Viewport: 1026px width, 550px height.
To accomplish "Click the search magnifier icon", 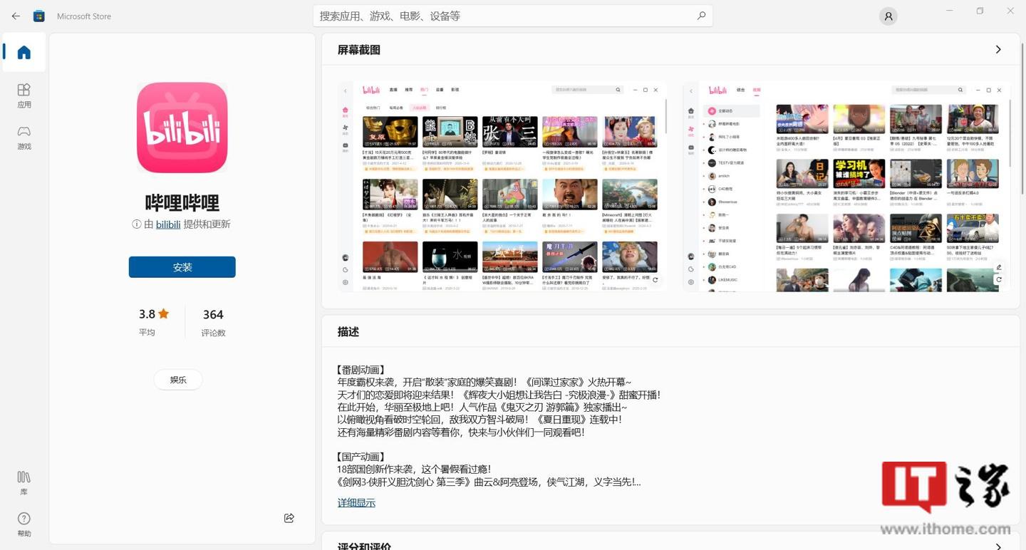I will click(700, 16).
